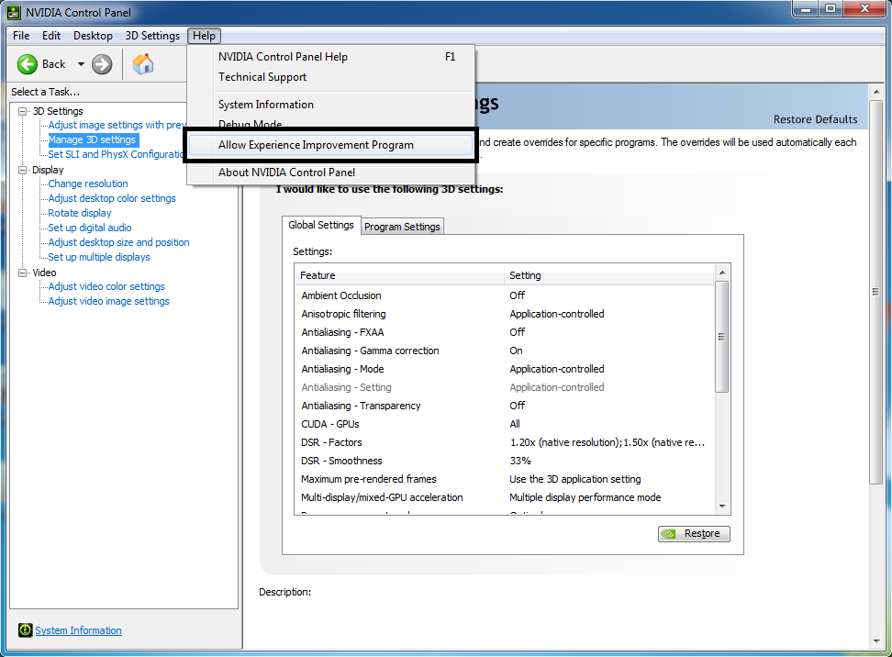Click the grey Forward arrow icon
Screen dimensions: 892x657
pyautogui.click(x=102, y=64)
